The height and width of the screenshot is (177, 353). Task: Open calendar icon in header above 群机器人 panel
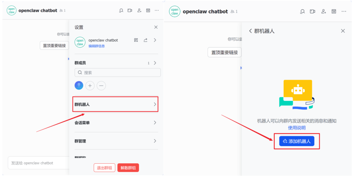334,11
